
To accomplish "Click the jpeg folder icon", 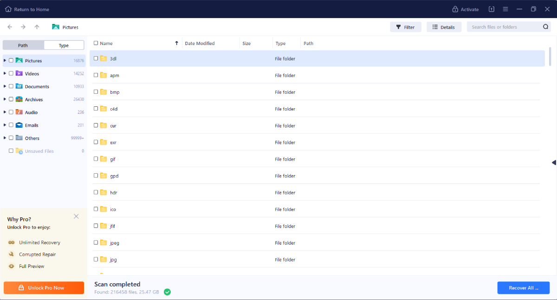I will tap(104, 242).
